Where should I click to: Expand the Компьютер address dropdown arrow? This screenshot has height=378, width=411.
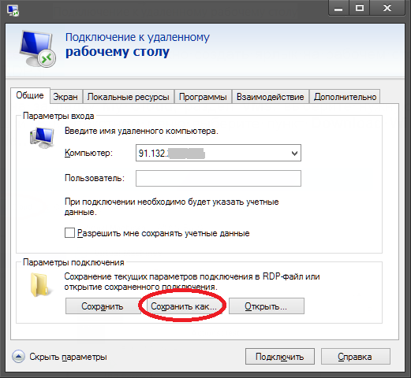click(x=294, y=153)
